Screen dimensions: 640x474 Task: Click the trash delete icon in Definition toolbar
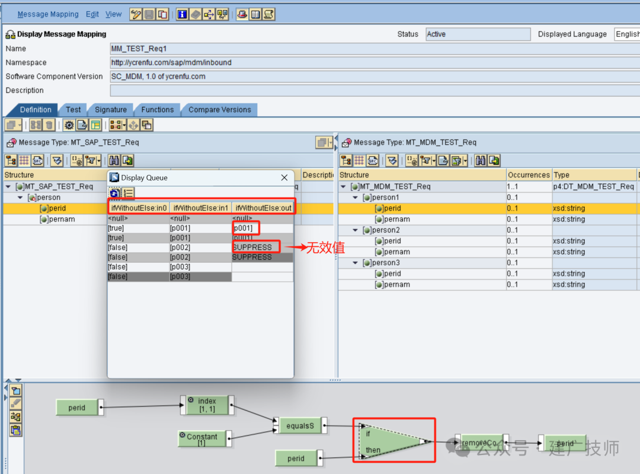[49, 125]
